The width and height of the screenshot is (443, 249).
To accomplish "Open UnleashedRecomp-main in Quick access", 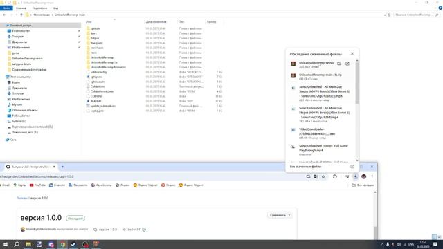I will point(27,58).
